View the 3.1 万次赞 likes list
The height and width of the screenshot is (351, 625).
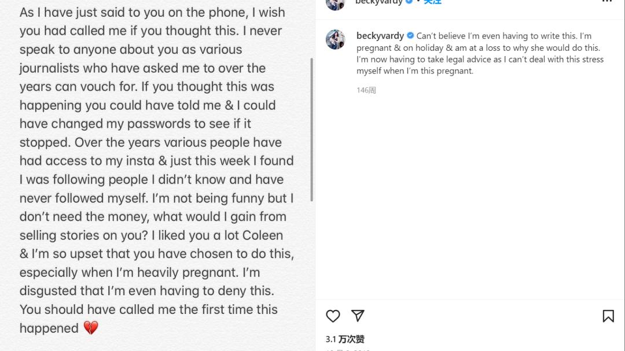tap(345, 339)
